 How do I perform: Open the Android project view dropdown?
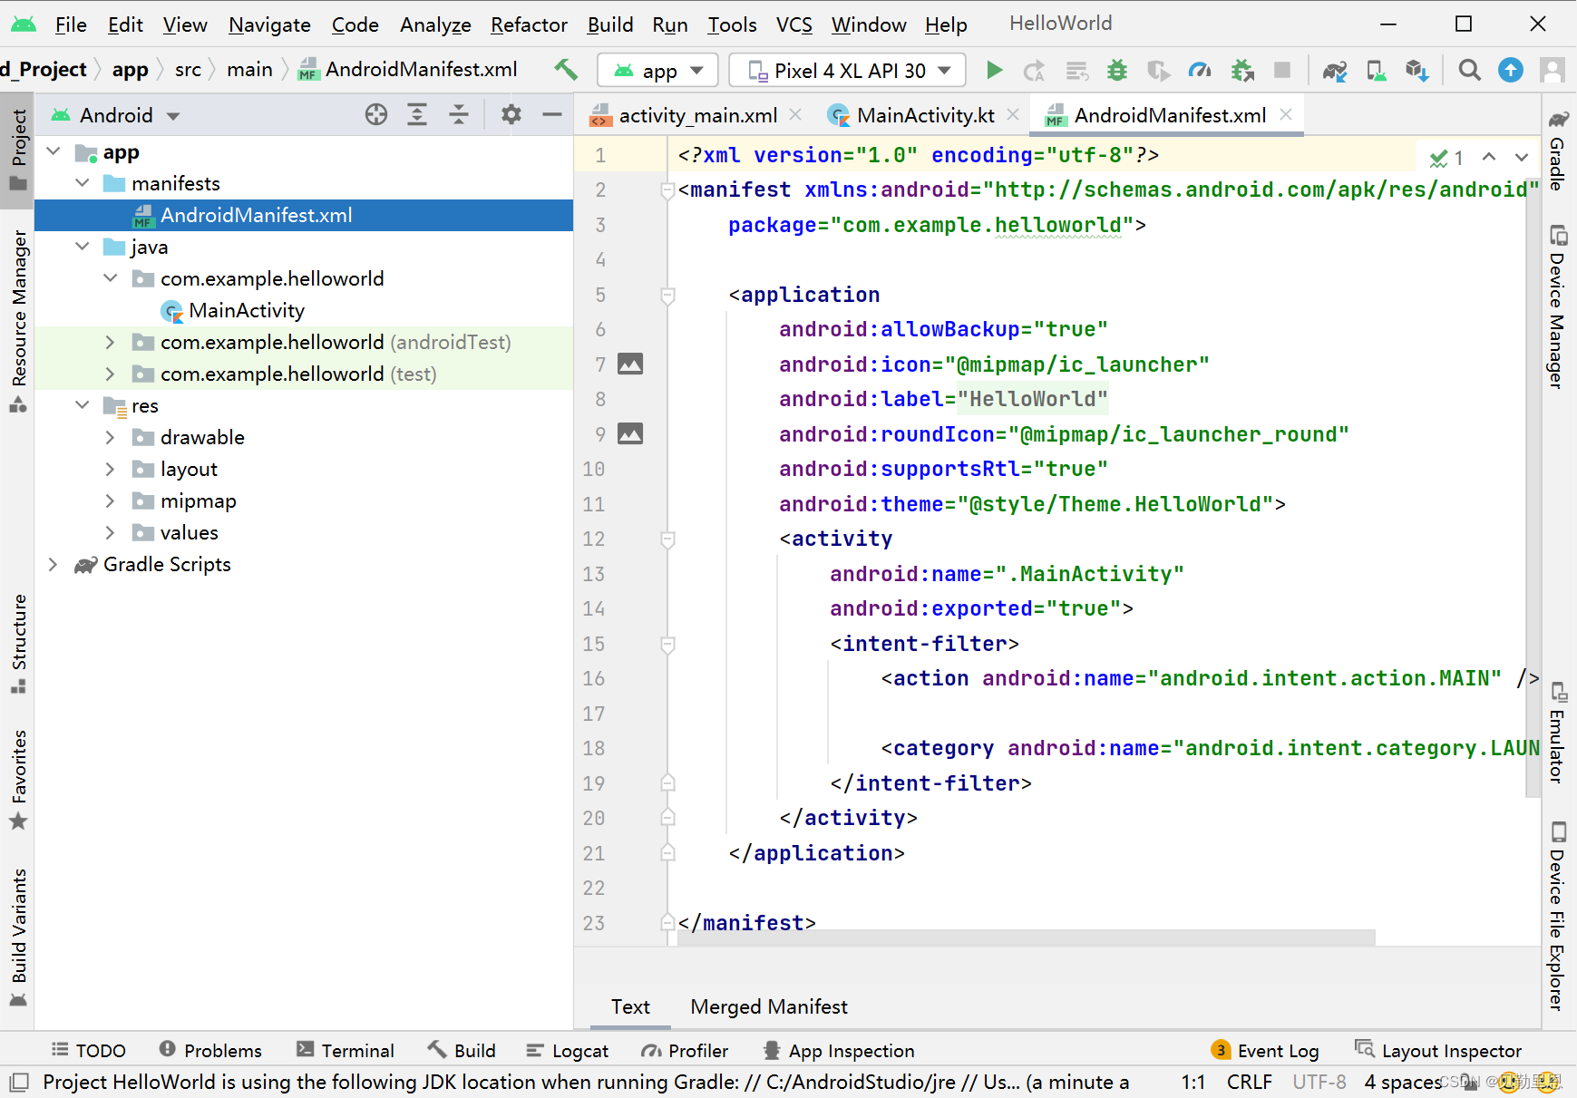tap(115, 115)
